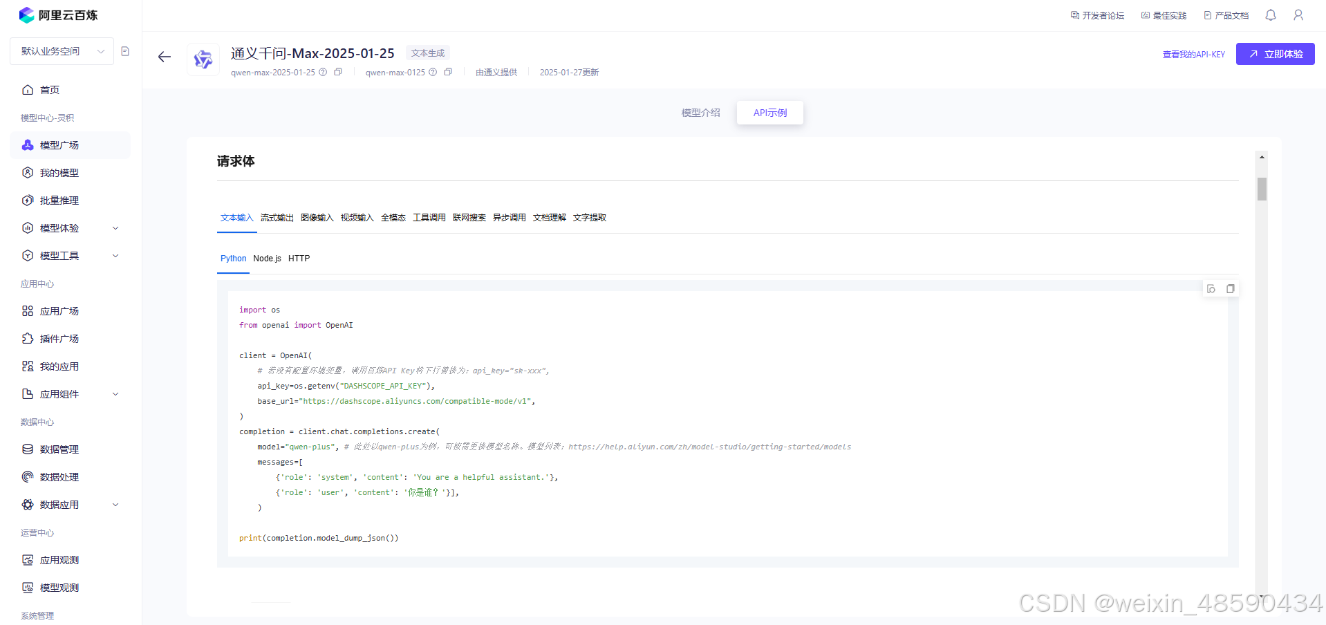This screenshot has width=1326, height=625.
Task: Click the 阿里云百炼 logo
Action: [x=58, y=15]
